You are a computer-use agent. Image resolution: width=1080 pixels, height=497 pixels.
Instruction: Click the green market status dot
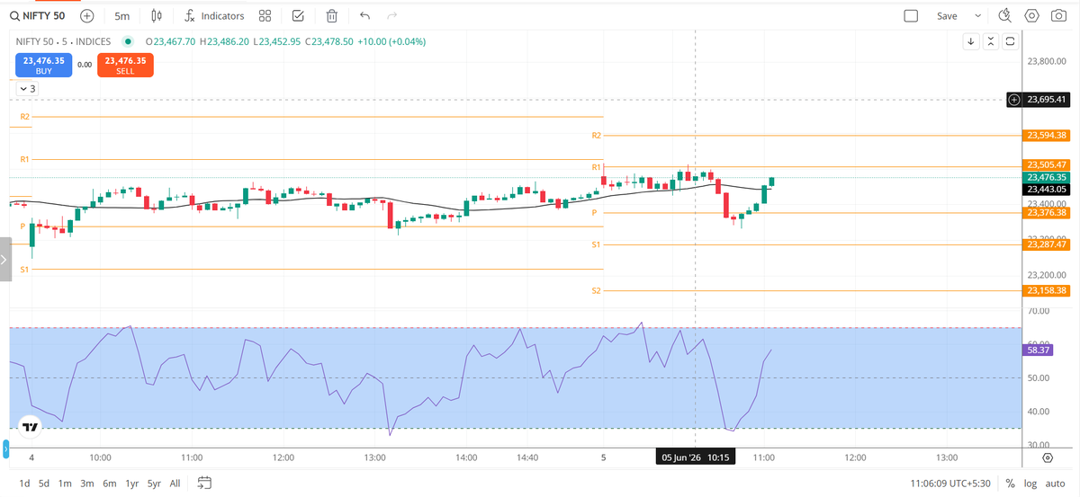pos(128,41)
